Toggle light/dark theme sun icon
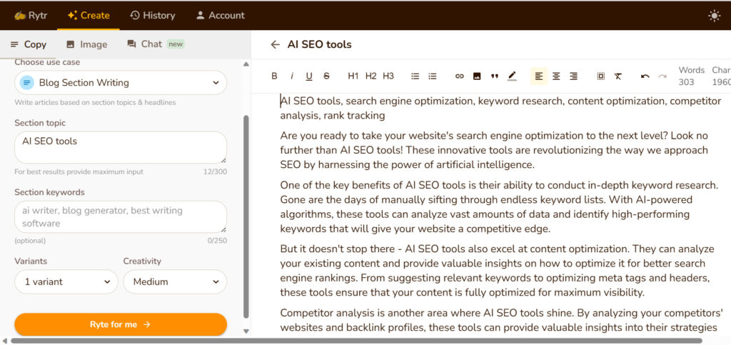The width and height of the screenshot is (731, 345). coord(714,16)
